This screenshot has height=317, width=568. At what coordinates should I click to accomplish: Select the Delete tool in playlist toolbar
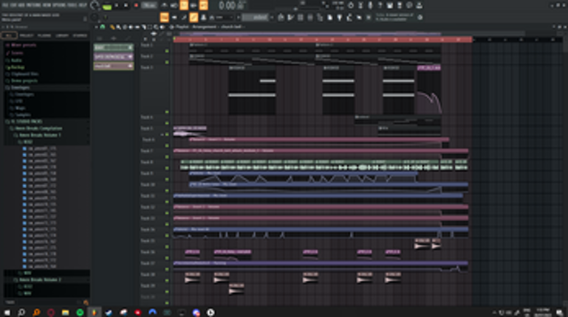click(125, 27)
